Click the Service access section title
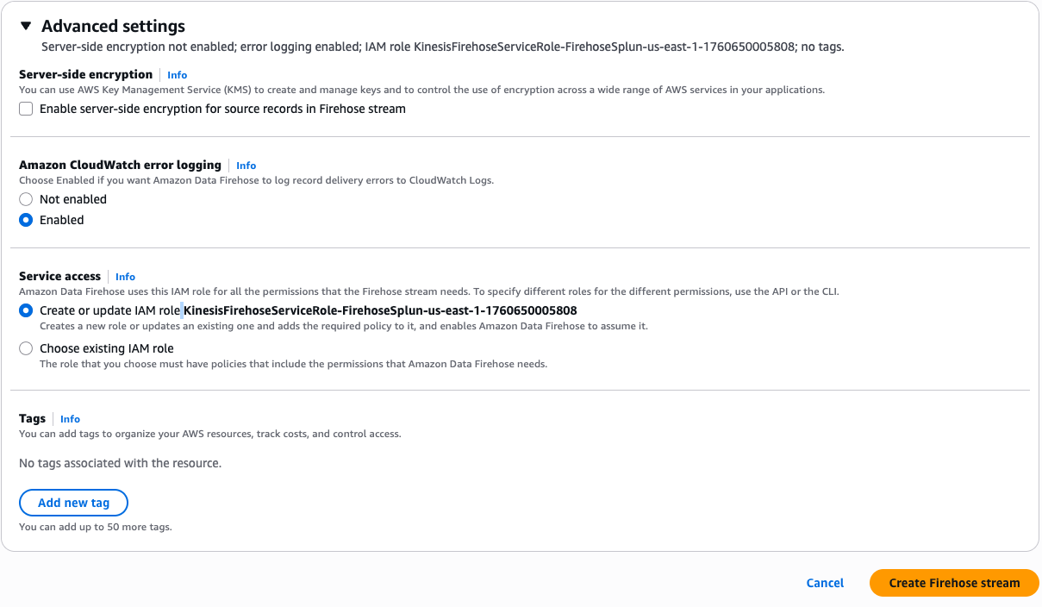This screenshot has width=1042, height=607. 59,276
